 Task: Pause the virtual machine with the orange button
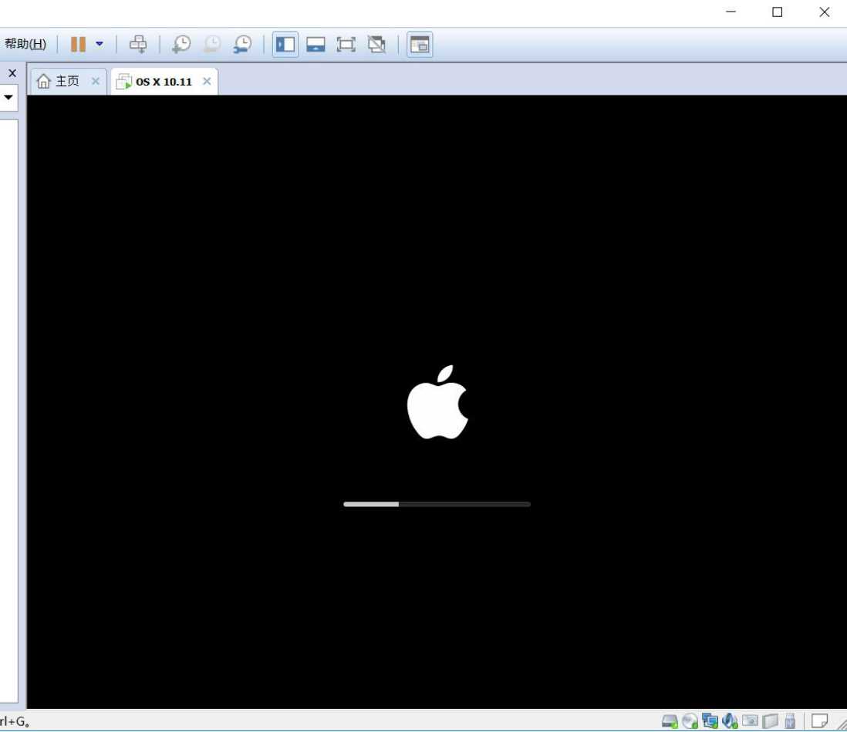[79, 44]
